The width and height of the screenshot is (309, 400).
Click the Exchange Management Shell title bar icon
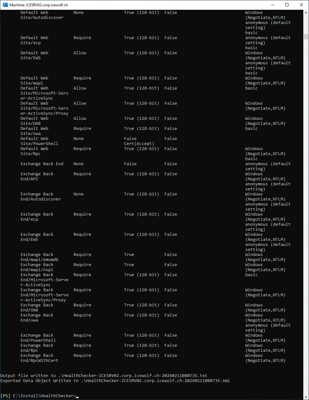5,5
